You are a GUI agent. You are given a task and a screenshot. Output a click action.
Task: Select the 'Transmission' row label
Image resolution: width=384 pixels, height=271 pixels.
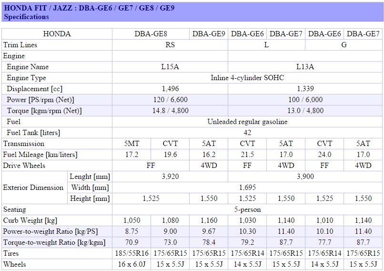[24, 144]
